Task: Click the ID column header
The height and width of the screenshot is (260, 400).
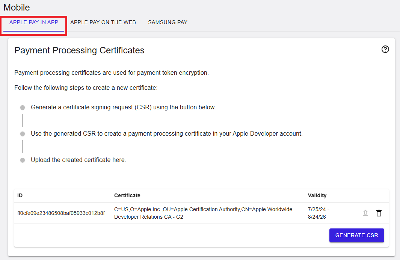Action: tap(20, 195)
